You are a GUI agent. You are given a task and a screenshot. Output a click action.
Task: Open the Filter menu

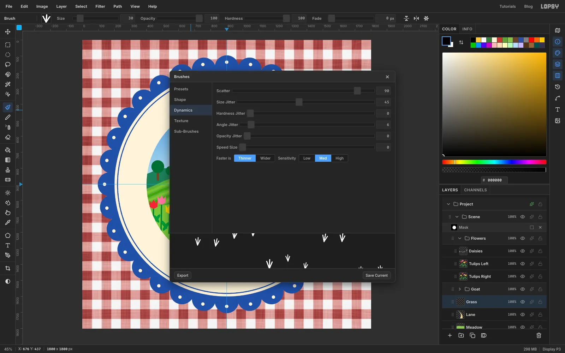[x=100, y=6]
